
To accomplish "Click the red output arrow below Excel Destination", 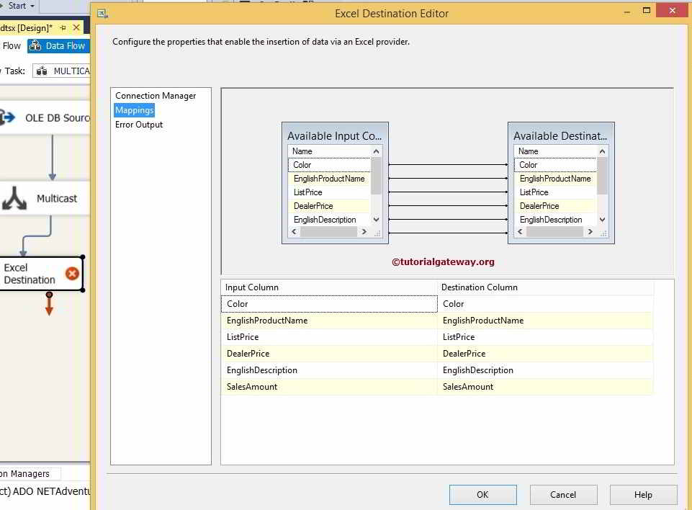I will [49, 303].
